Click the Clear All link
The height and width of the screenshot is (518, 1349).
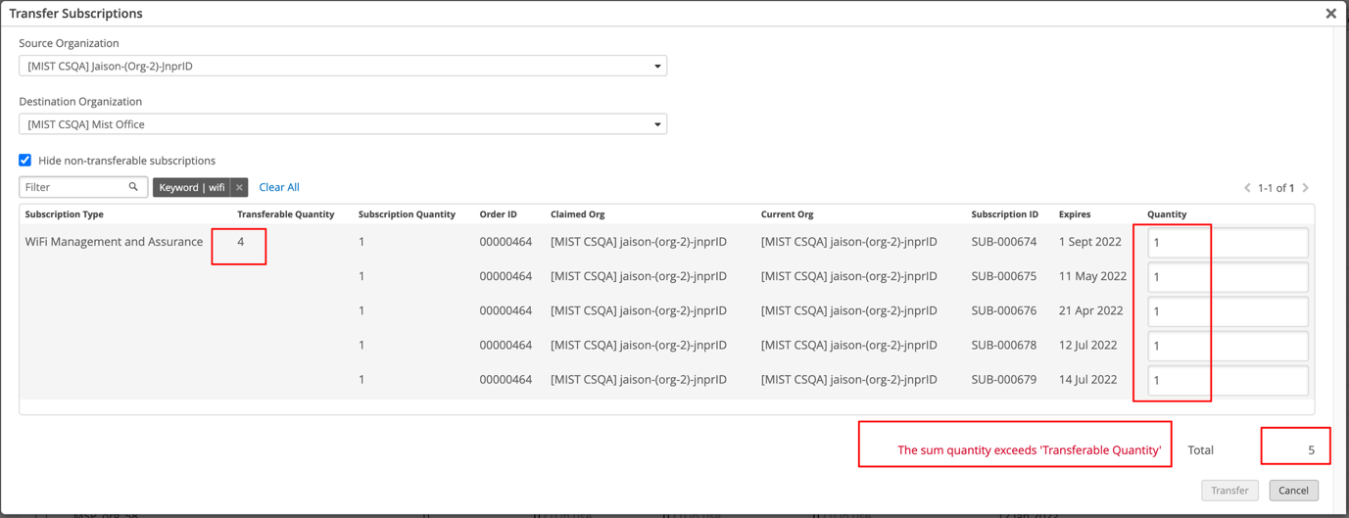[x=279, y=187]
